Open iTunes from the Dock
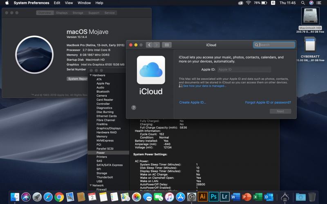 click(x=170, y=197)
